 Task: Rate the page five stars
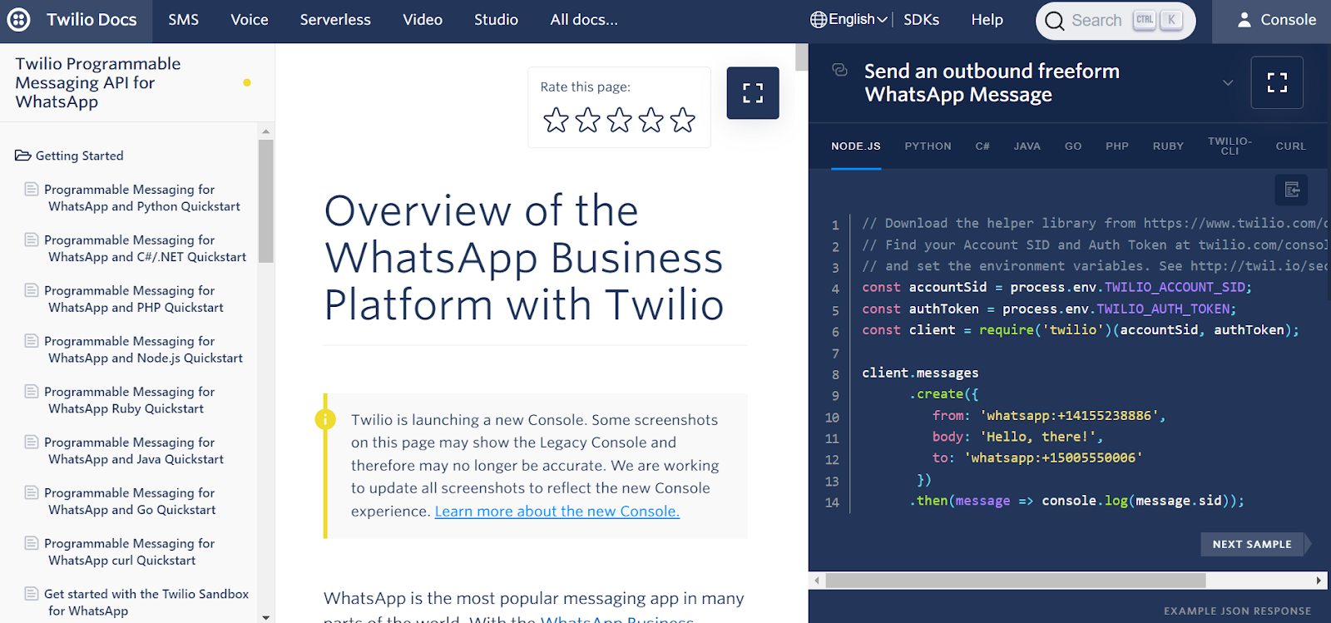tap(682, 121)
